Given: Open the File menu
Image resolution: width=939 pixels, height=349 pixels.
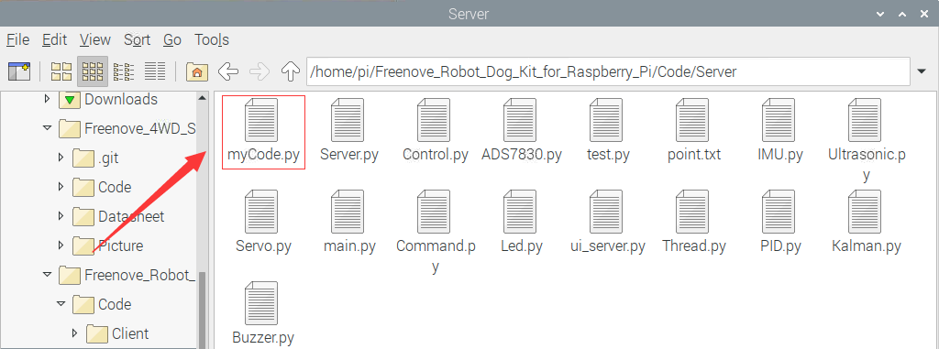Looking at the screenshot, I should (17, 40).
